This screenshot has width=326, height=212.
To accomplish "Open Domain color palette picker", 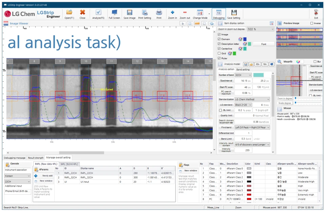I will coord(240,39).
